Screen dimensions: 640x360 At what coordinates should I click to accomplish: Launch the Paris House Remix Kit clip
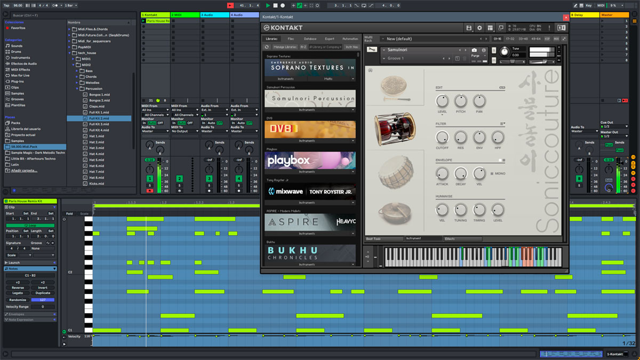point(143,21)
